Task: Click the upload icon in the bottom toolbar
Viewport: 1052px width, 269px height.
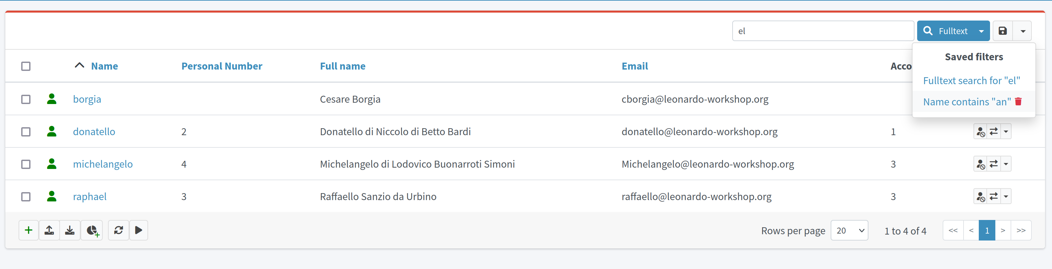Action: tap(49, 230)
